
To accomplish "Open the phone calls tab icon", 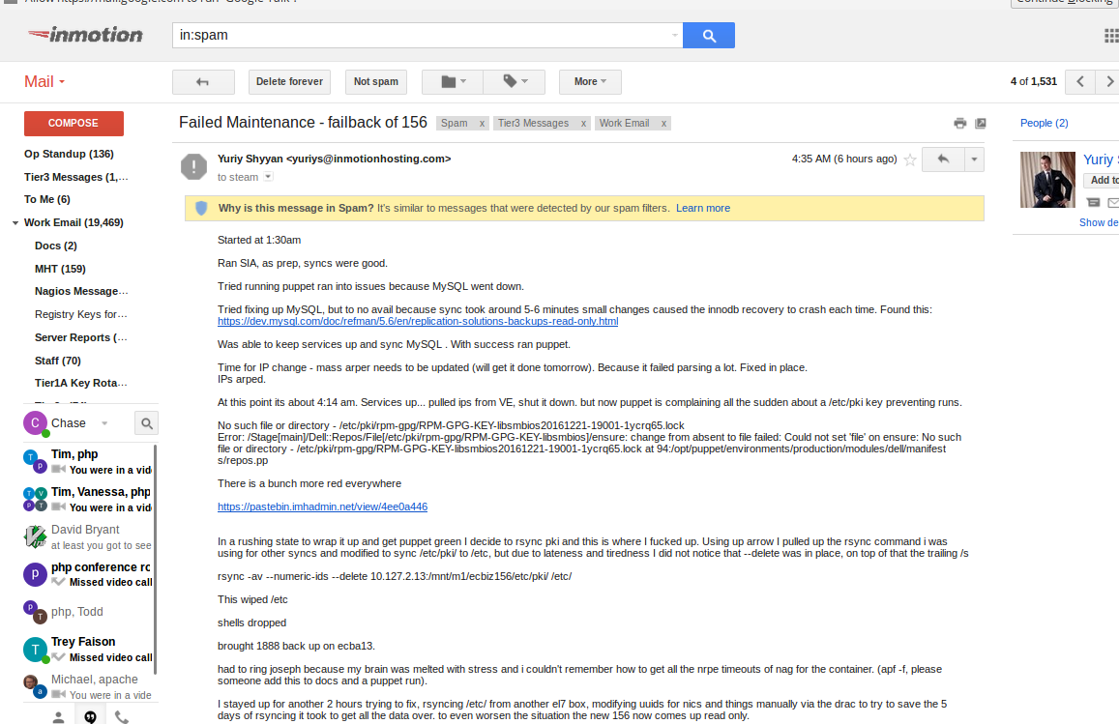I will [121, 716].
